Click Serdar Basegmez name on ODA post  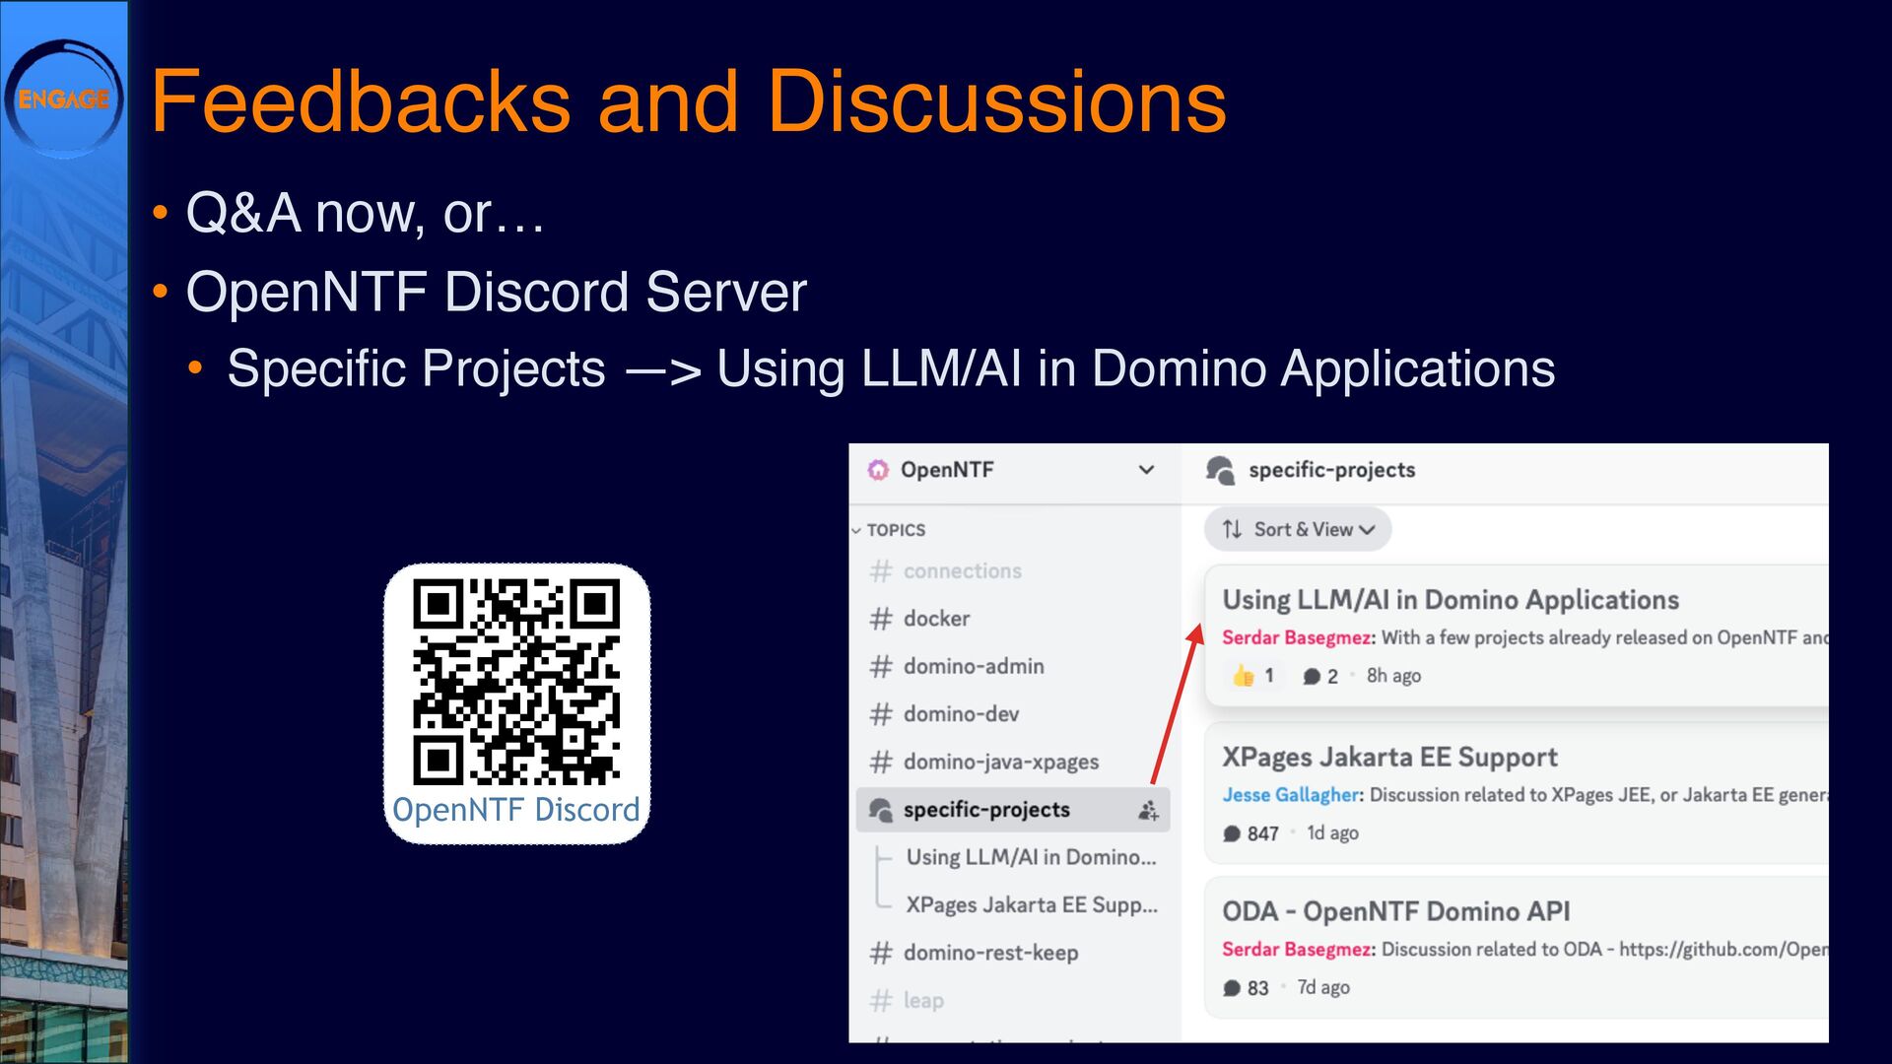pyautogui.click(x=1297, y=950)
